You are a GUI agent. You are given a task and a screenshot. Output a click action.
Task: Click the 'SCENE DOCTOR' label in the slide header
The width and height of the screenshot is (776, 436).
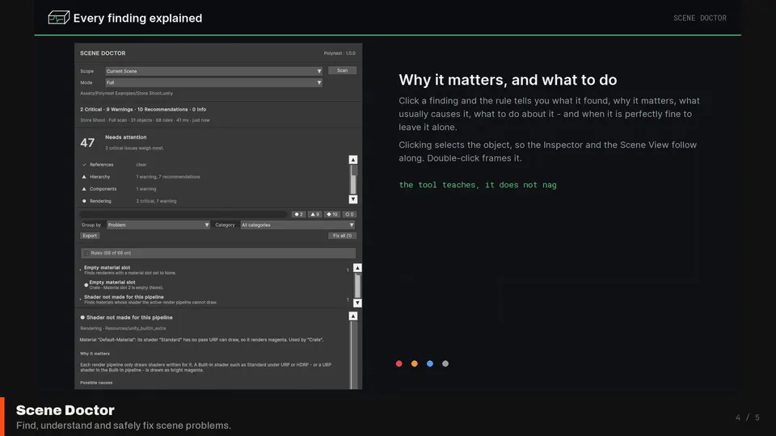(700, 18)
